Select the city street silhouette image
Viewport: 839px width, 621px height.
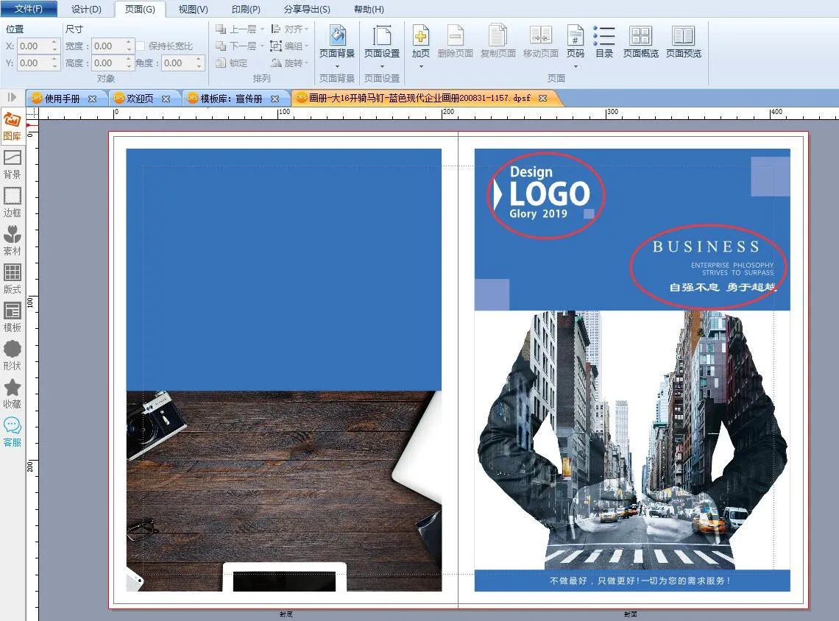(x=632, y=440)
